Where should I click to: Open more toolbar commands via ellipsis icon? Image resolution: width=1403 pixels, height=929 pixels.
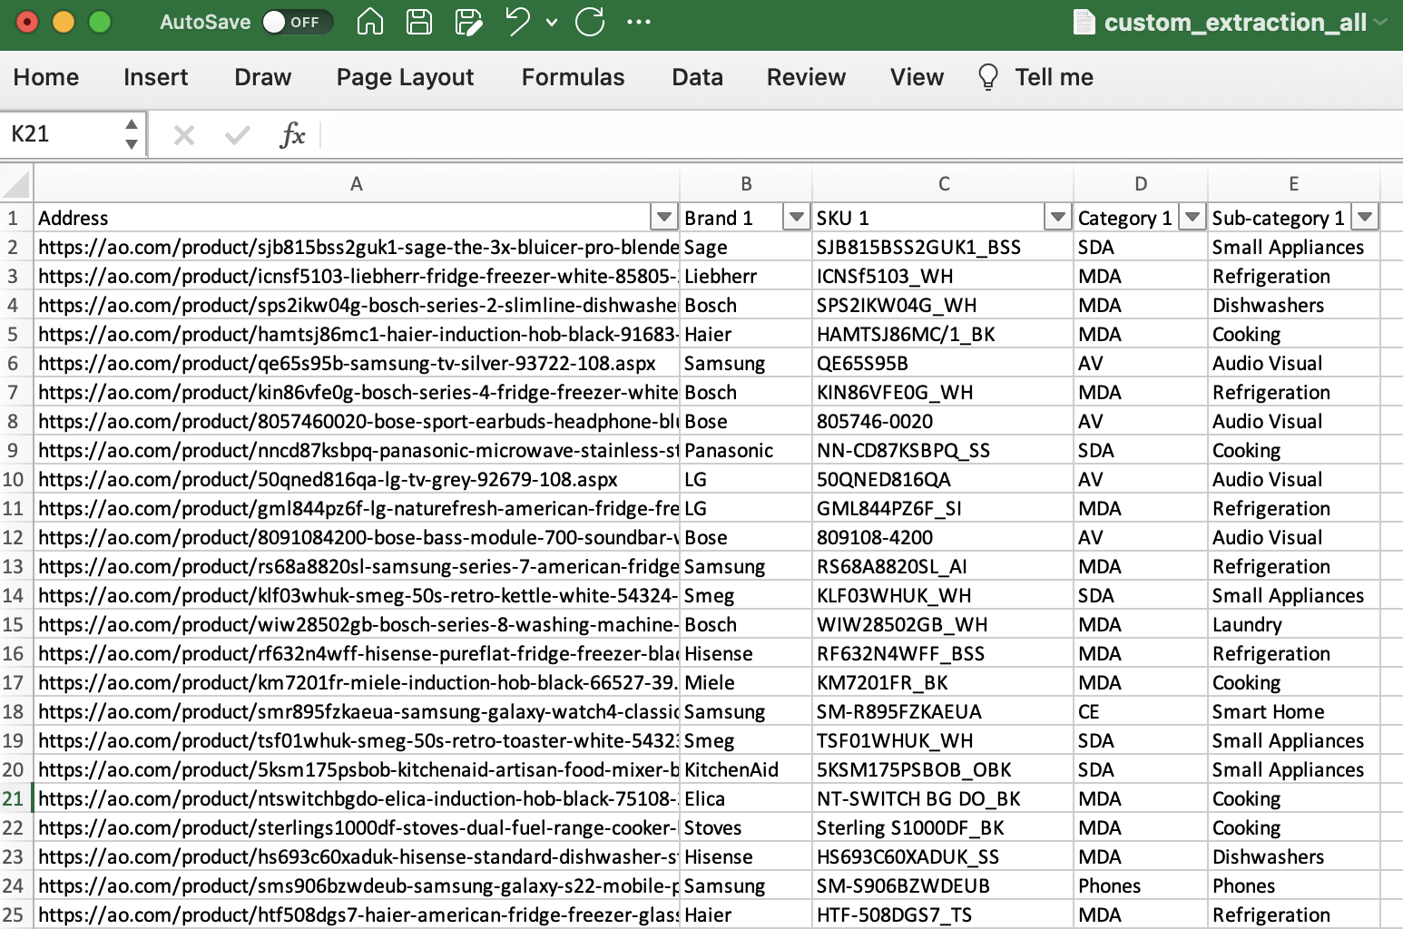pyautogui.click(x=640, y=22)
